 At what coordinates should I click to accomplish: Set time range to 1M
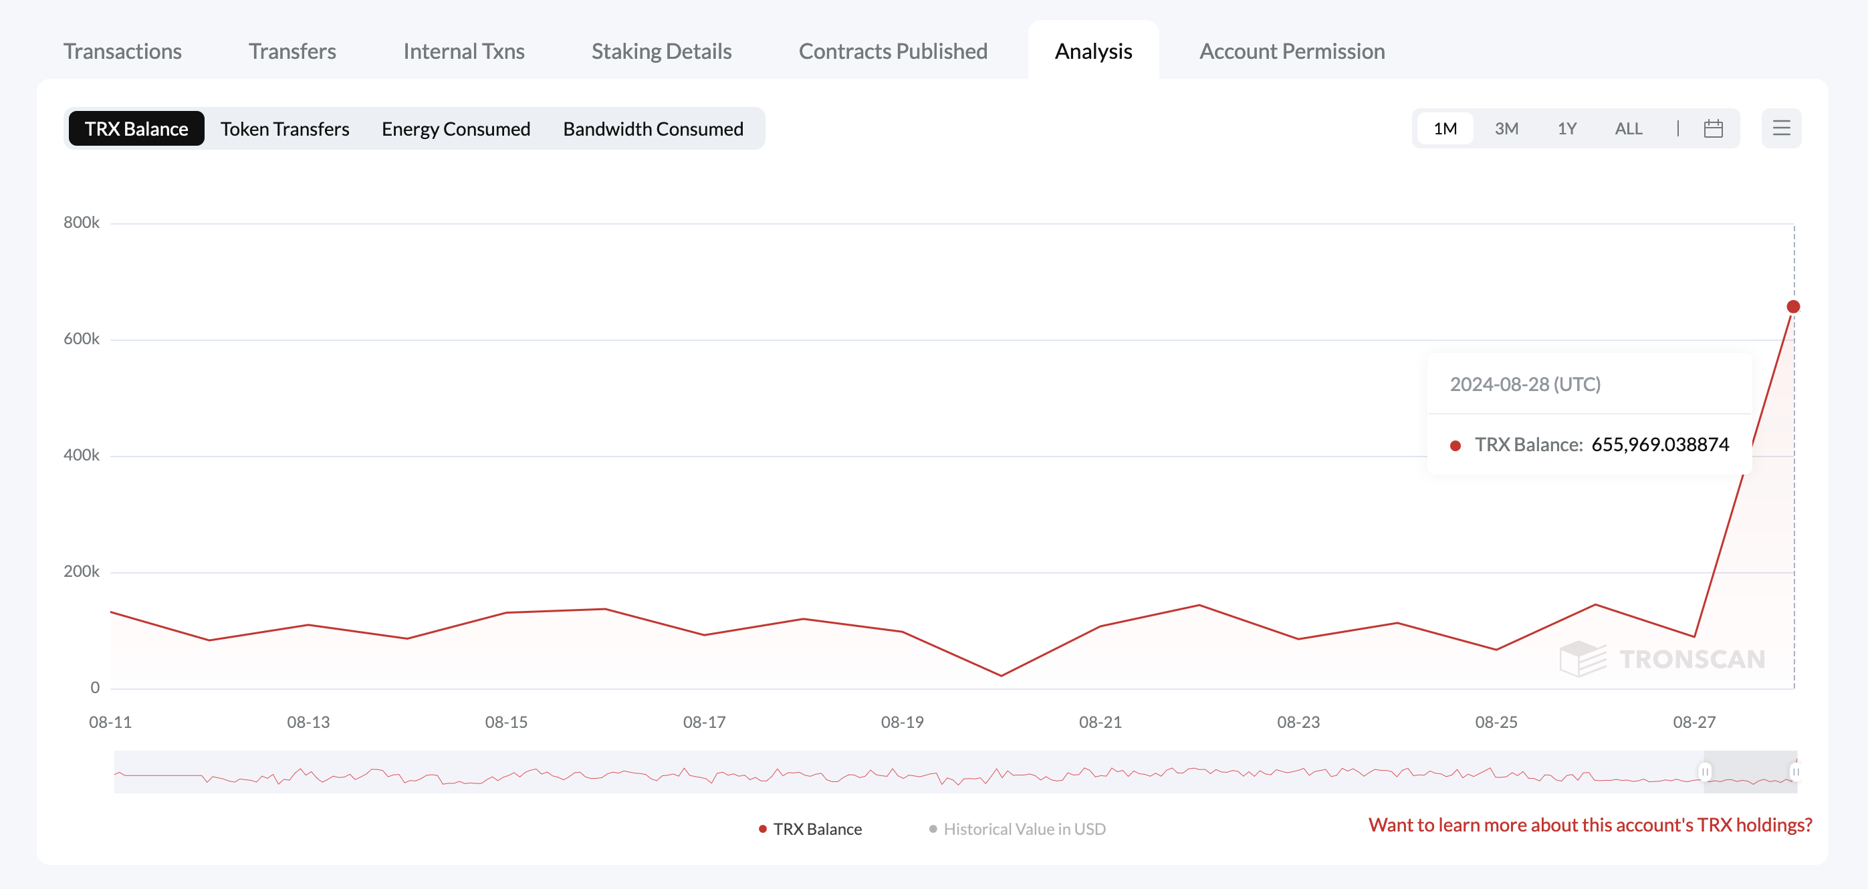click(1445, 128)
